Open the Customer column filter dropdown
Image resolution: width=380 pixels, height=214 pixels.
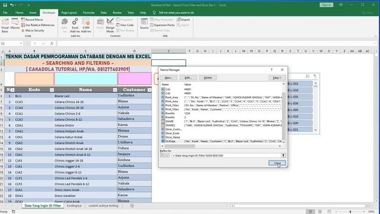(x=150, y=90)
